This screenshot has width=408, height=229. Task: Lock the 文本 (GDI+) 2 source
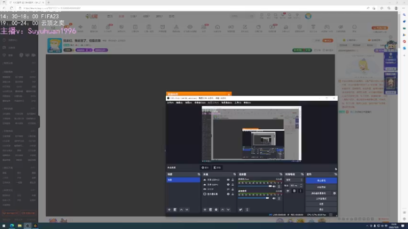coord(233,180)
